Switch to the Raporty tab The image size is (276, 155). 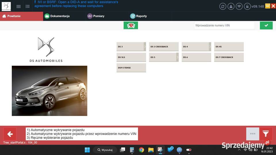click(150, 16)
